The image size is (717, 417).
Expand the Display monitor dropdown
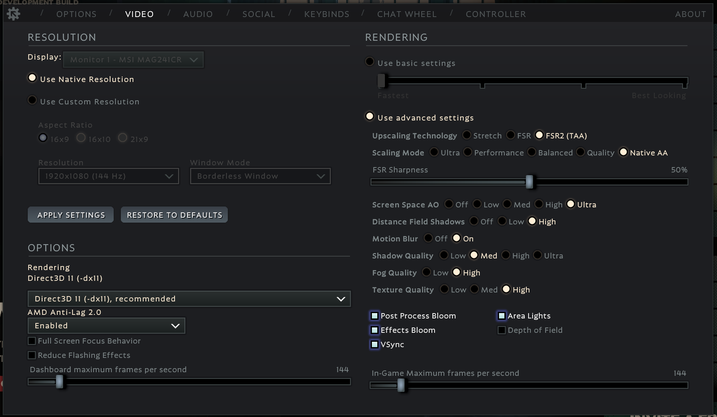point(133,60)
